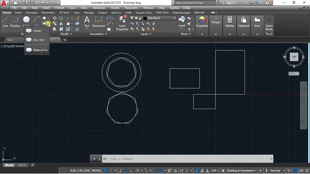Expand the Layers panel
The image size is (310, 174).
(146, 34)
